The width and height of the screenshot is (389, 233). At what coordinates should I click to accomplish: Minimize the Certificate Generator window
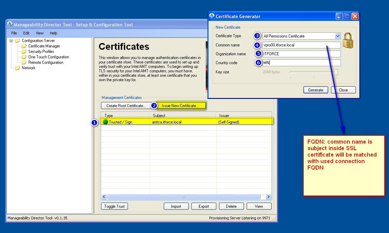pyautogui.click(x=339, y=16)
